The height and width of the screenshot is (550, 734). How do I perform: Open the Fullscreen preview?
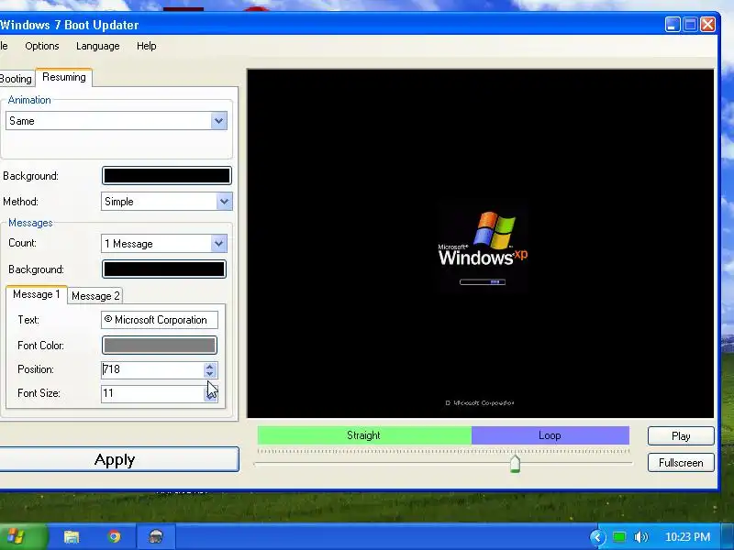681,463
